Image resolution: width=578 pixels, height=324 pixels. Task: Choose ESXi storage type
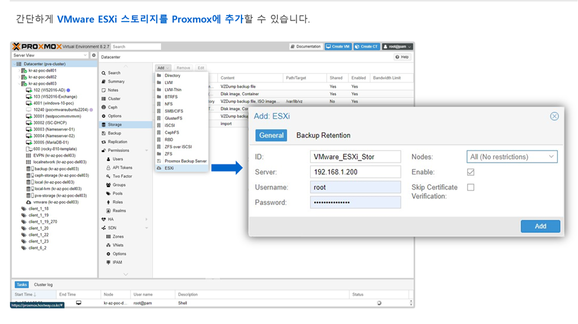(182, 169)
